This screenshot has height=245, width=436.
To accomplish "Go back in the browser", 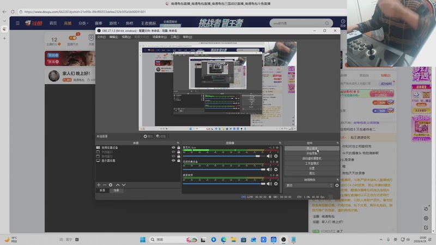I will [x=4, y=11].
